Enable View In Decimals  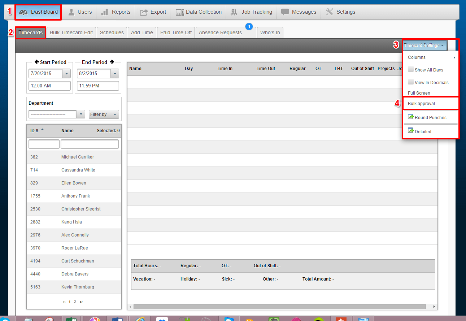(x=411, y=82)
